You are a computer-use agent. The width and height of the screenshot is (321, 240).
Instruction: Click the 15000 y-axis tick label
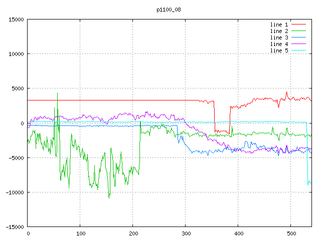15,19
